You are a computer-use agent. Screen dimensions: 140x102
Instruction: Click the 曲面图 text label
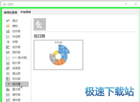click(16, 68)
